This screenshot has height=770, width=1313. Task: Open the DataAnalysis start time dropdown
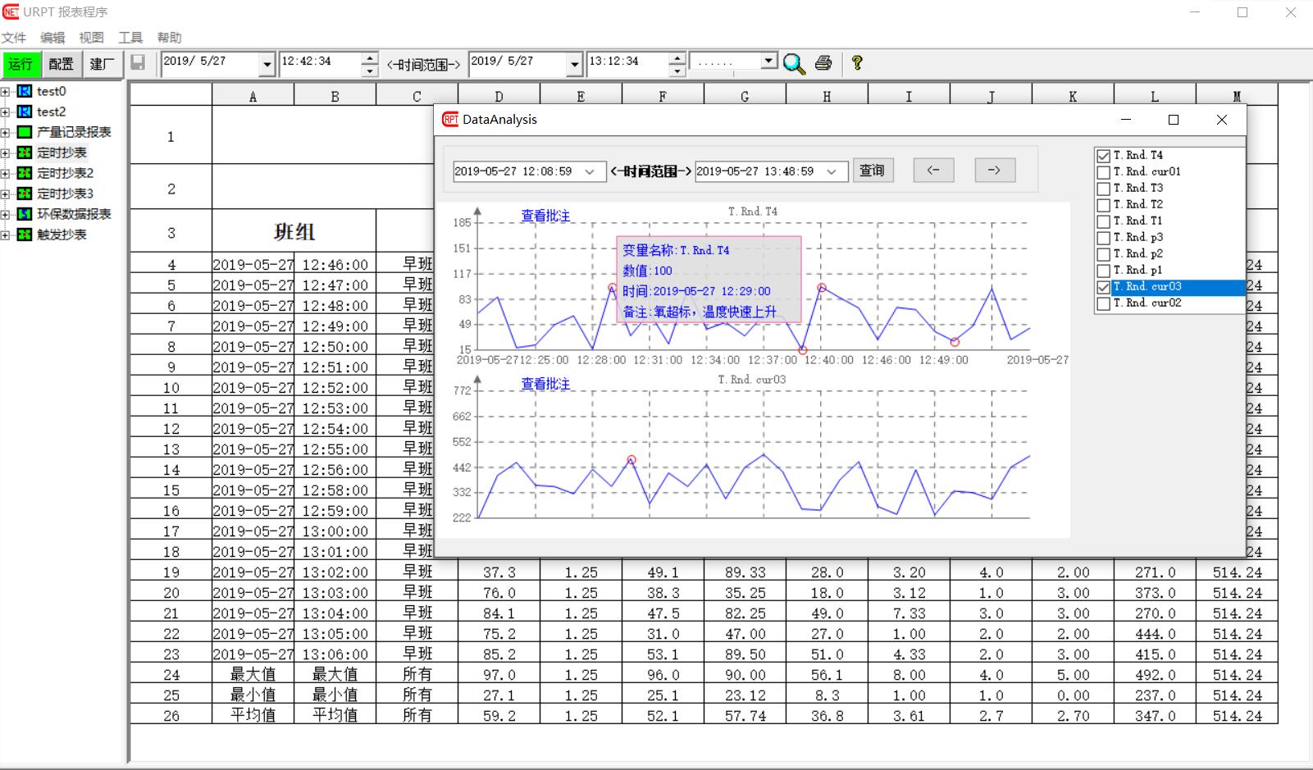(590, 171)
